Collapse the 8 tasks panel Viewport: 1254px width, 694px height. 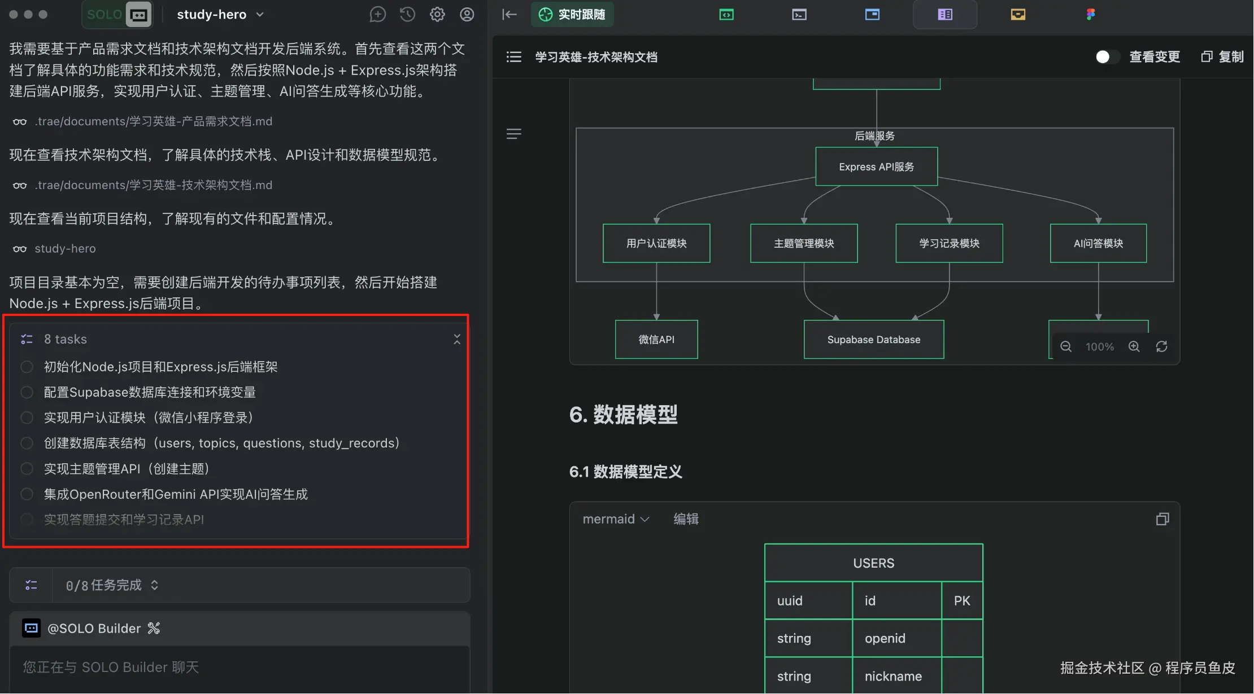point(456,339)
